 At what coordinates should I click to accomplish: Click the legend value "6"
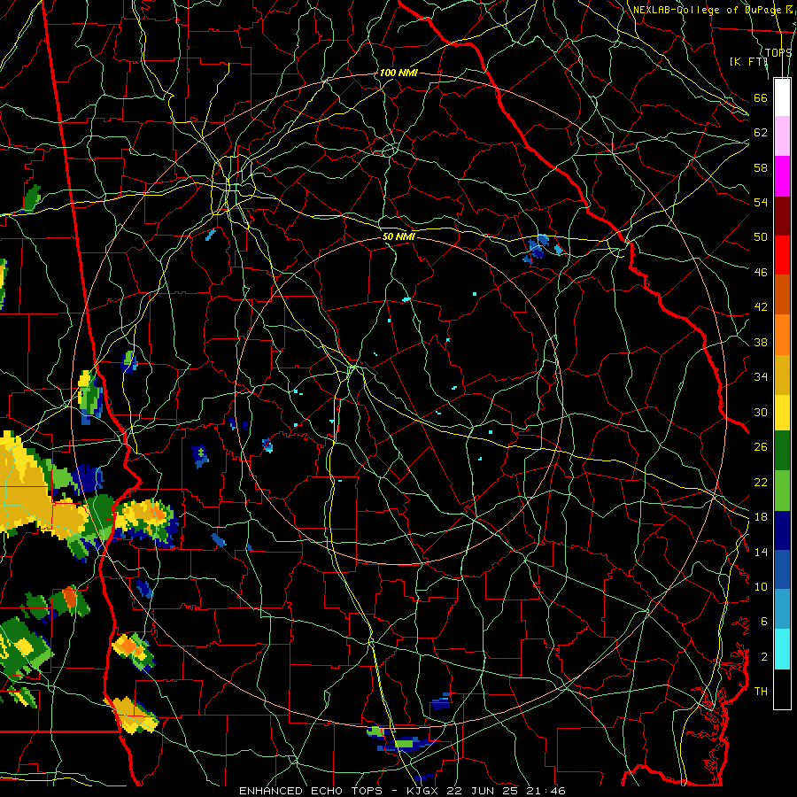pyautogui.click(x=763, y=621)
